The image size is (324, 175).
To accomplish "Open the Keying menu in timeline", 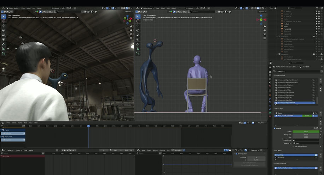I will 17,150.
